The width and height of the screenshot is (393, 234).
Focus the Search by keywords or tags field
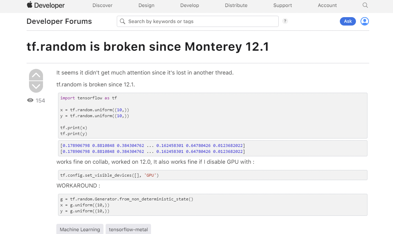(x=201, y=21)
